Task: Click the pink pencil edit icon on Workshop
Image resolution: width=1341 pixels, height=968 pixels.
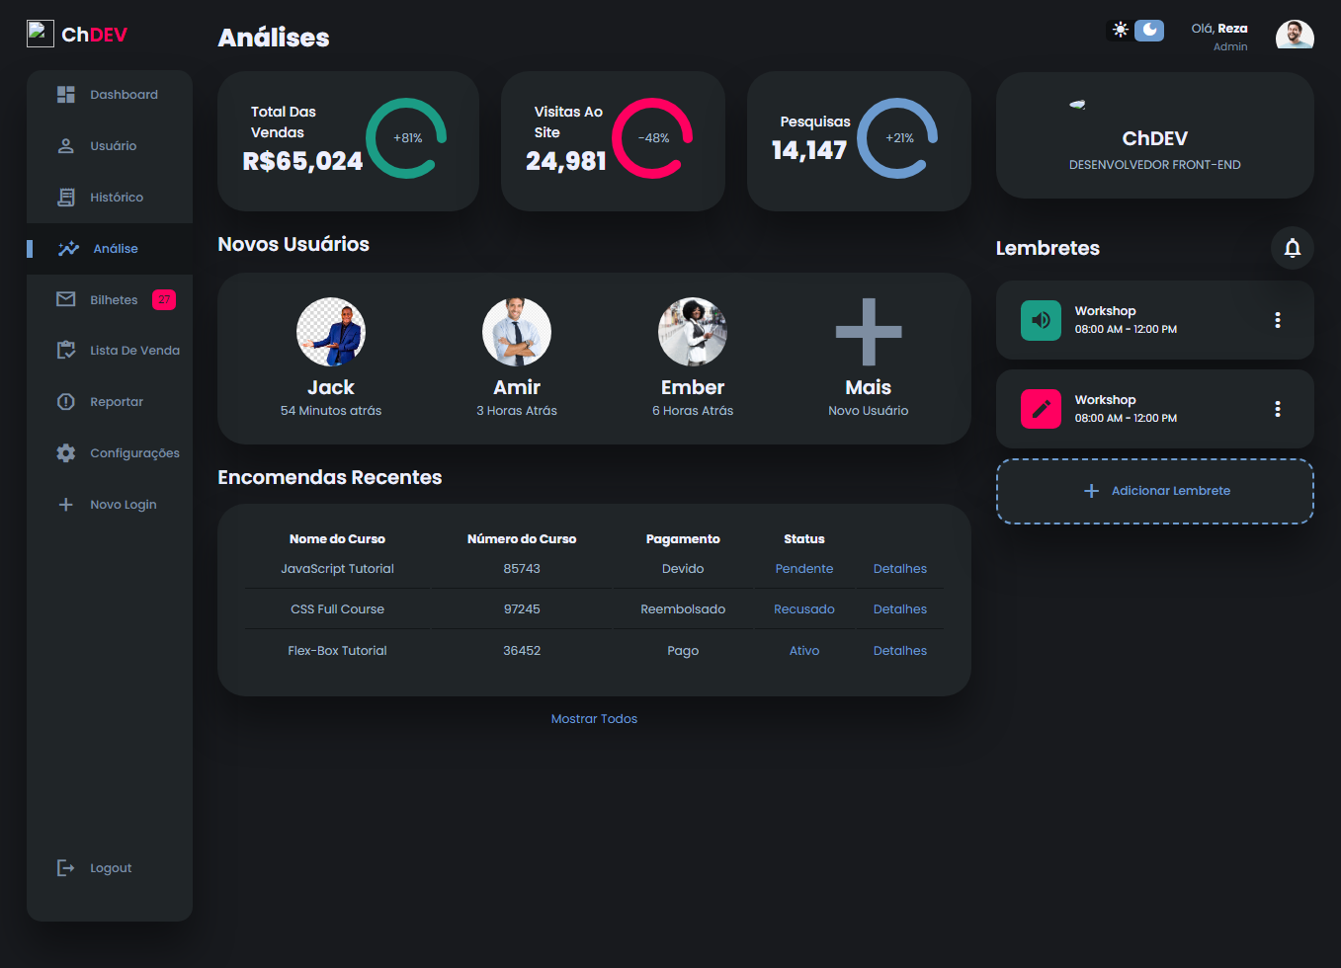Action: (x=1041, y=409)
